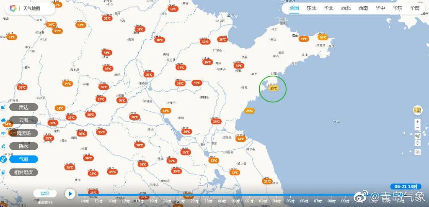Enable the 降水 precipitation layer
The width and height of the screenshot is (429, 207).
[23, 146]
